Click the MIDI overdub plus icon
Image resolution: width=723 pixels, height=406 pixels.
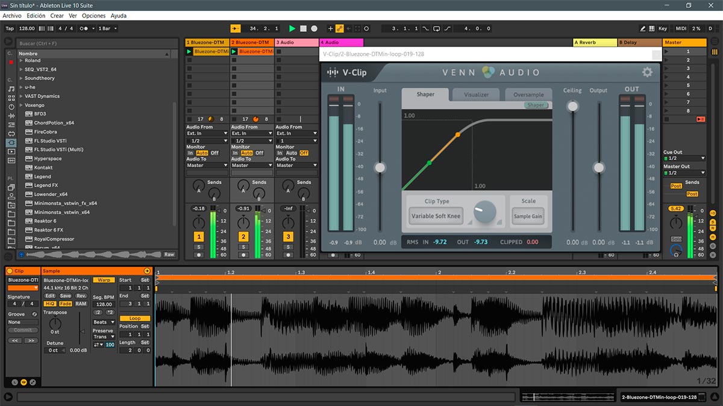(330, 28)
